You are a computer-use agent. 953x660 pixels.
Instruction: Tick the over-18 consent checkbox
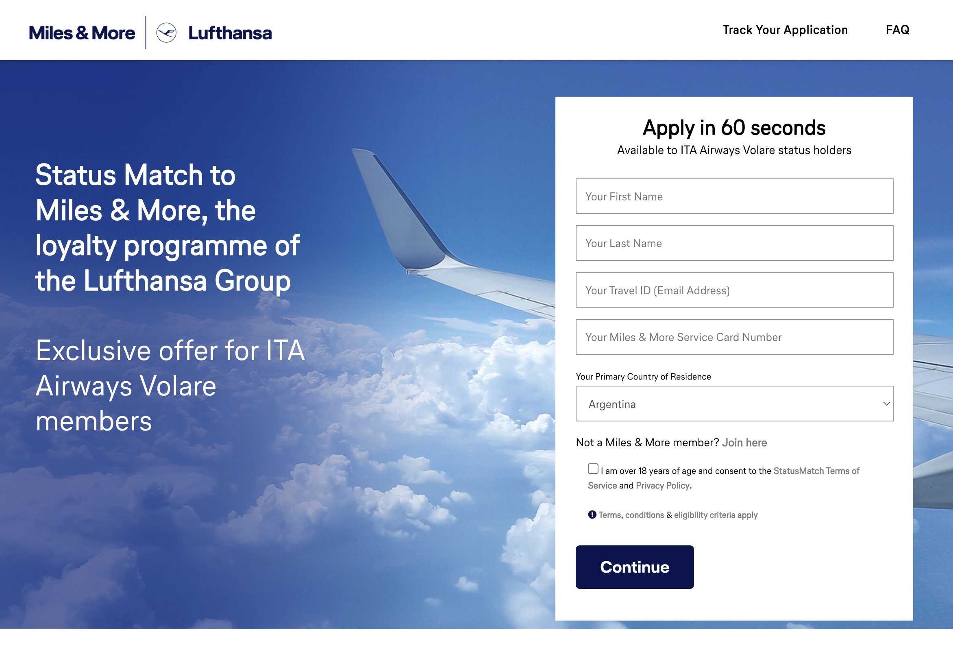tap(593, 469)
